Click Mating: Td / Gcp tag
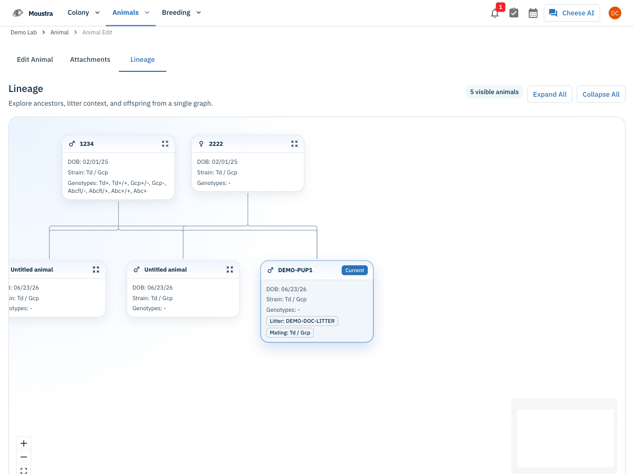Viewport: 634px width, 474px height. coord(290,333)
